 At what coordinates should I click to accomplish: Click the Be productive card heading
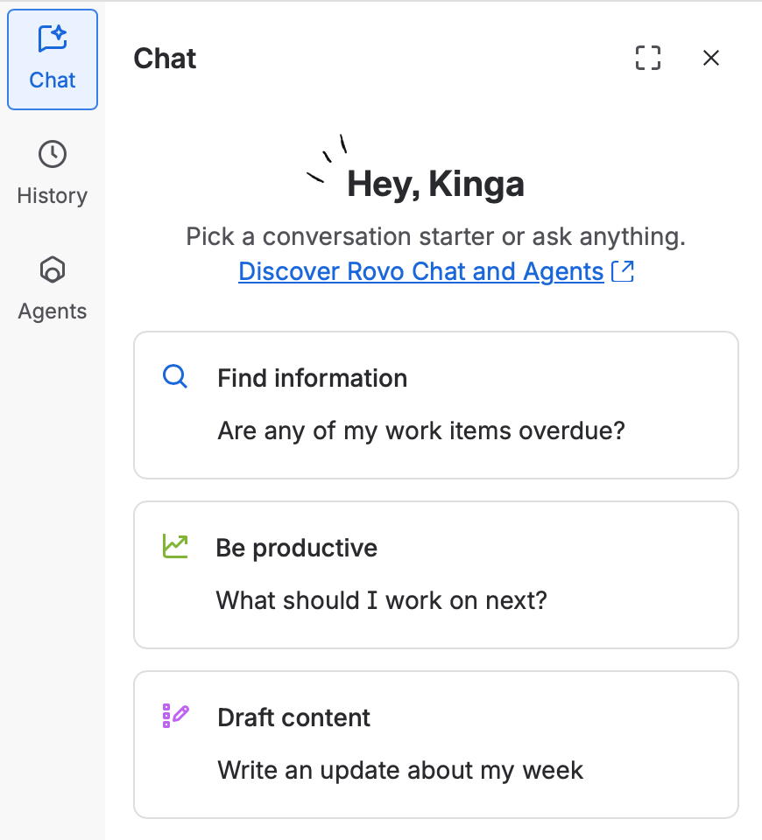(x=297, y=548)
